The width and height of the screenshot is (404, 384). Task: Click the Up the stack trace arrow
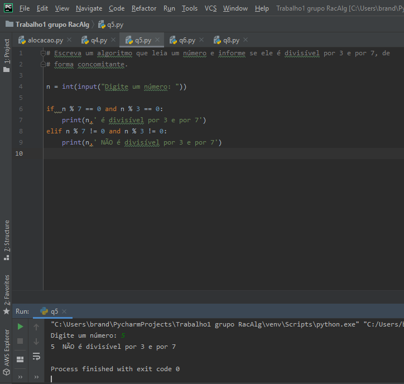click(x=36, y=327)
